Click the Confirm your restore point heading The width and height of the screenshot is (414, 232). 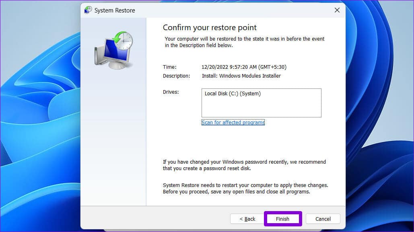point(210,27)
